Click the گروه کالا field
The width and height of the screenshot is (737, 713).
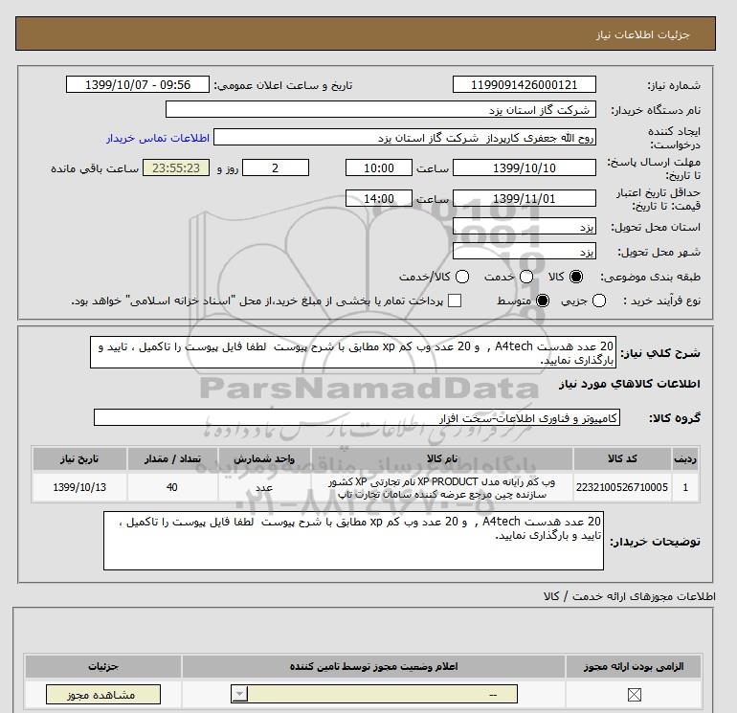(x=357, y=417)
